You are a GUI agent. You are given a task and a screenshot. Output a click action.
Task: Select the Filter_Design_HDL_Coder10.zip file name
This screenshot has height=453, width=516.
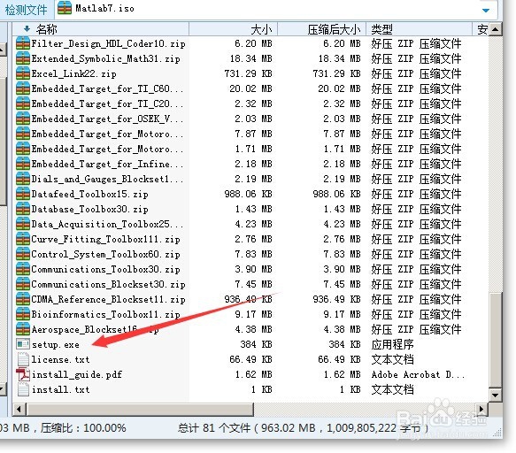108,43
